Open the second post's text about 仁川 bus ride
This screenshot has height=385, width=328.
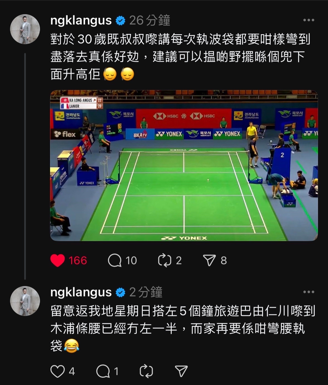tap(183, 328)
